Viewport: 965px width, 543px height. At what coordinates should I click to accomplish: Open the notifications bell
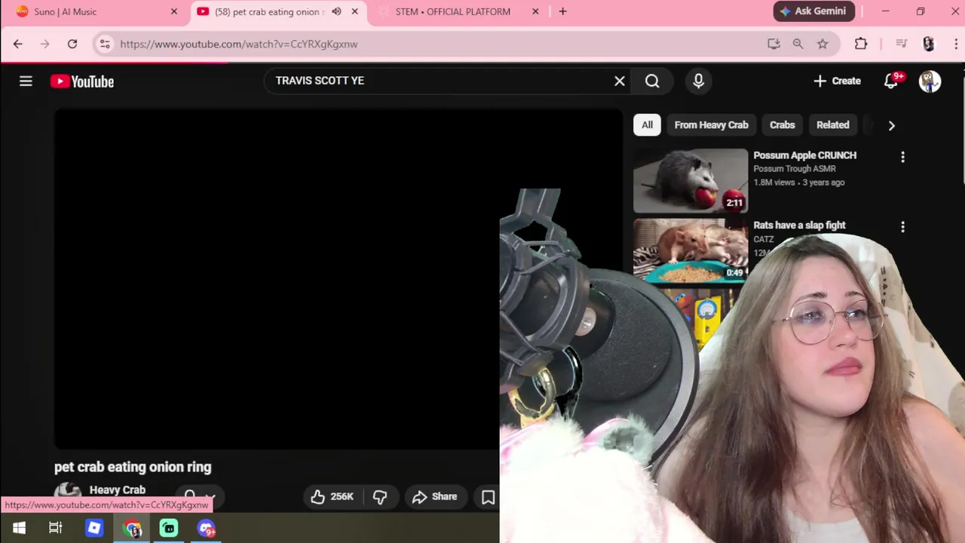click(891, 81)
